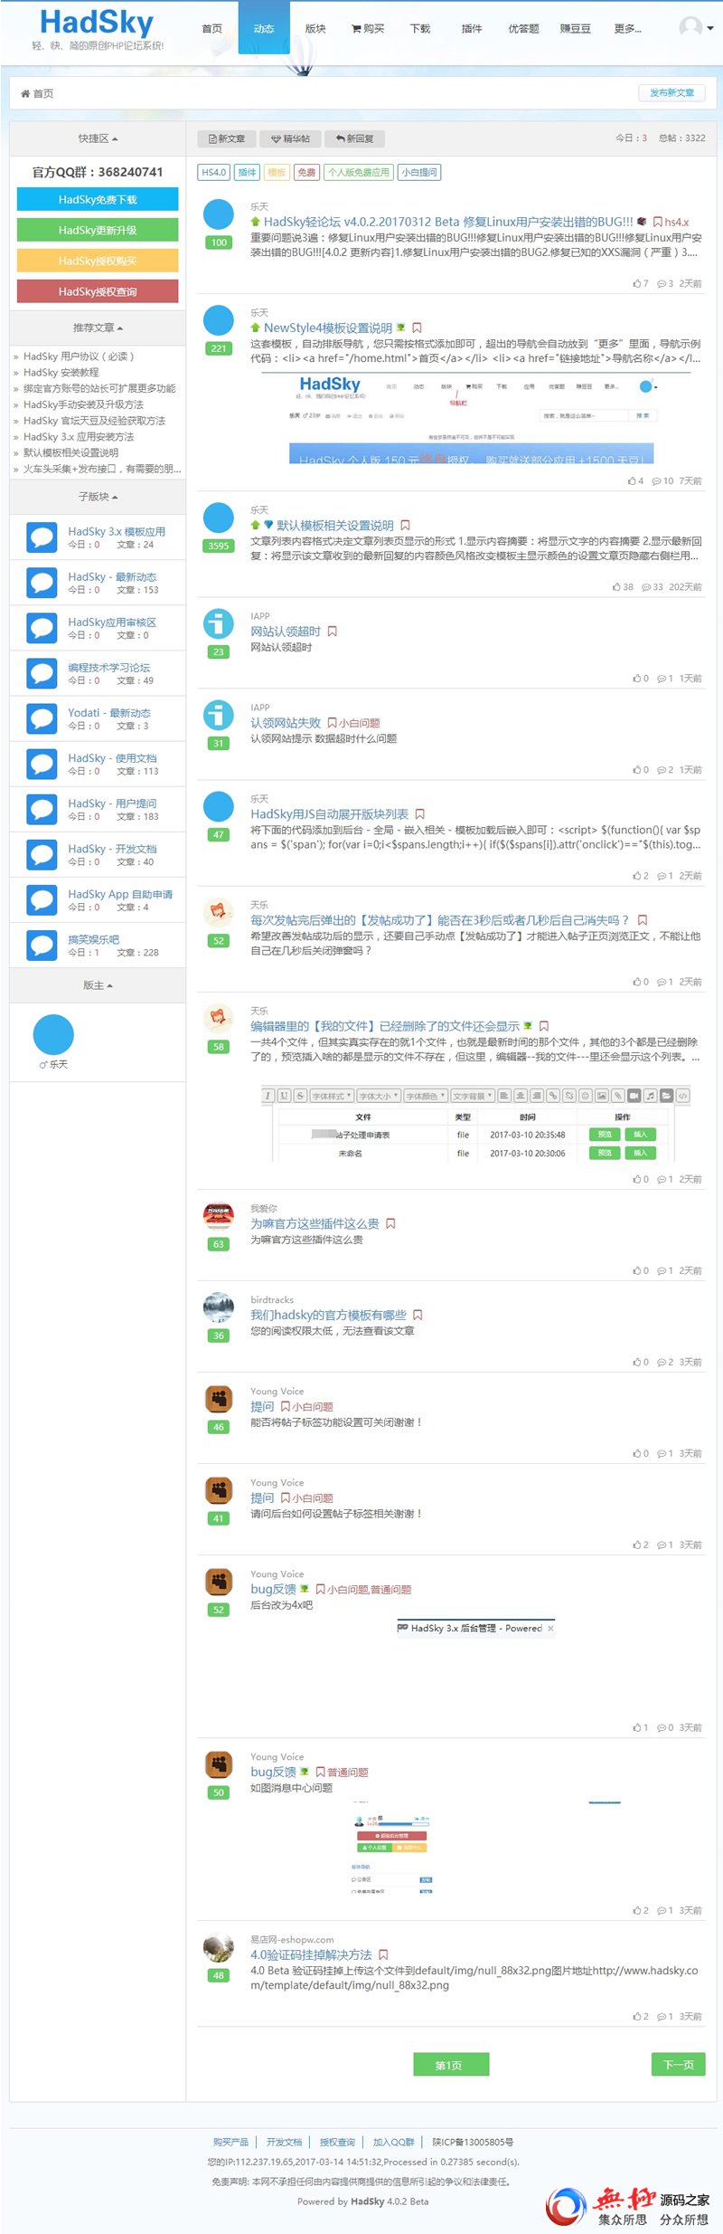Click the HadSky免费下载 button
This screenshot has height=2234, width=723.
pos(98,199)
